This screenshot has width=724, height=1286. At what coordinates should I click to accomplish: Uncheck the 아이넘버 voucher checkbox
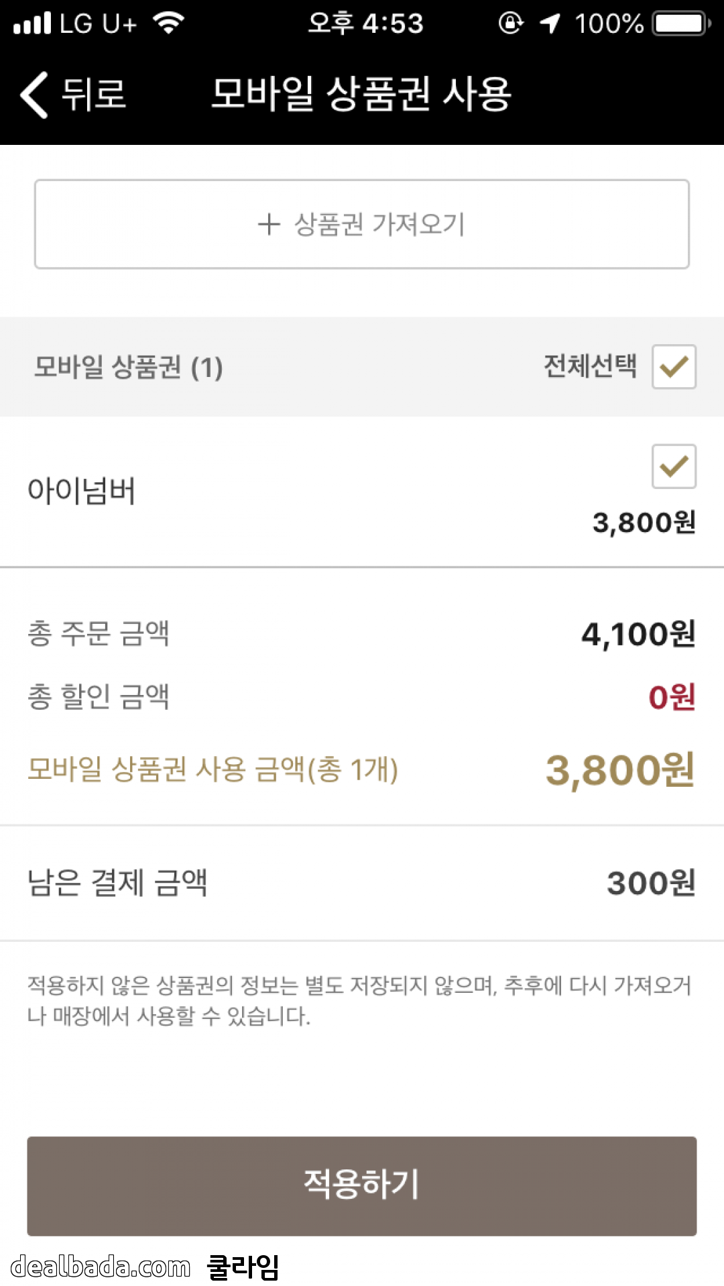pos(674,466)
